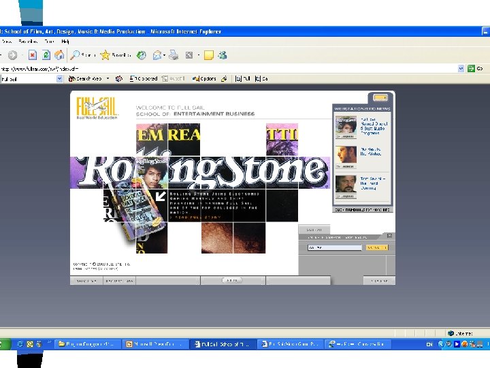Click the yellow button at page top right

click(x=380, y=97)
